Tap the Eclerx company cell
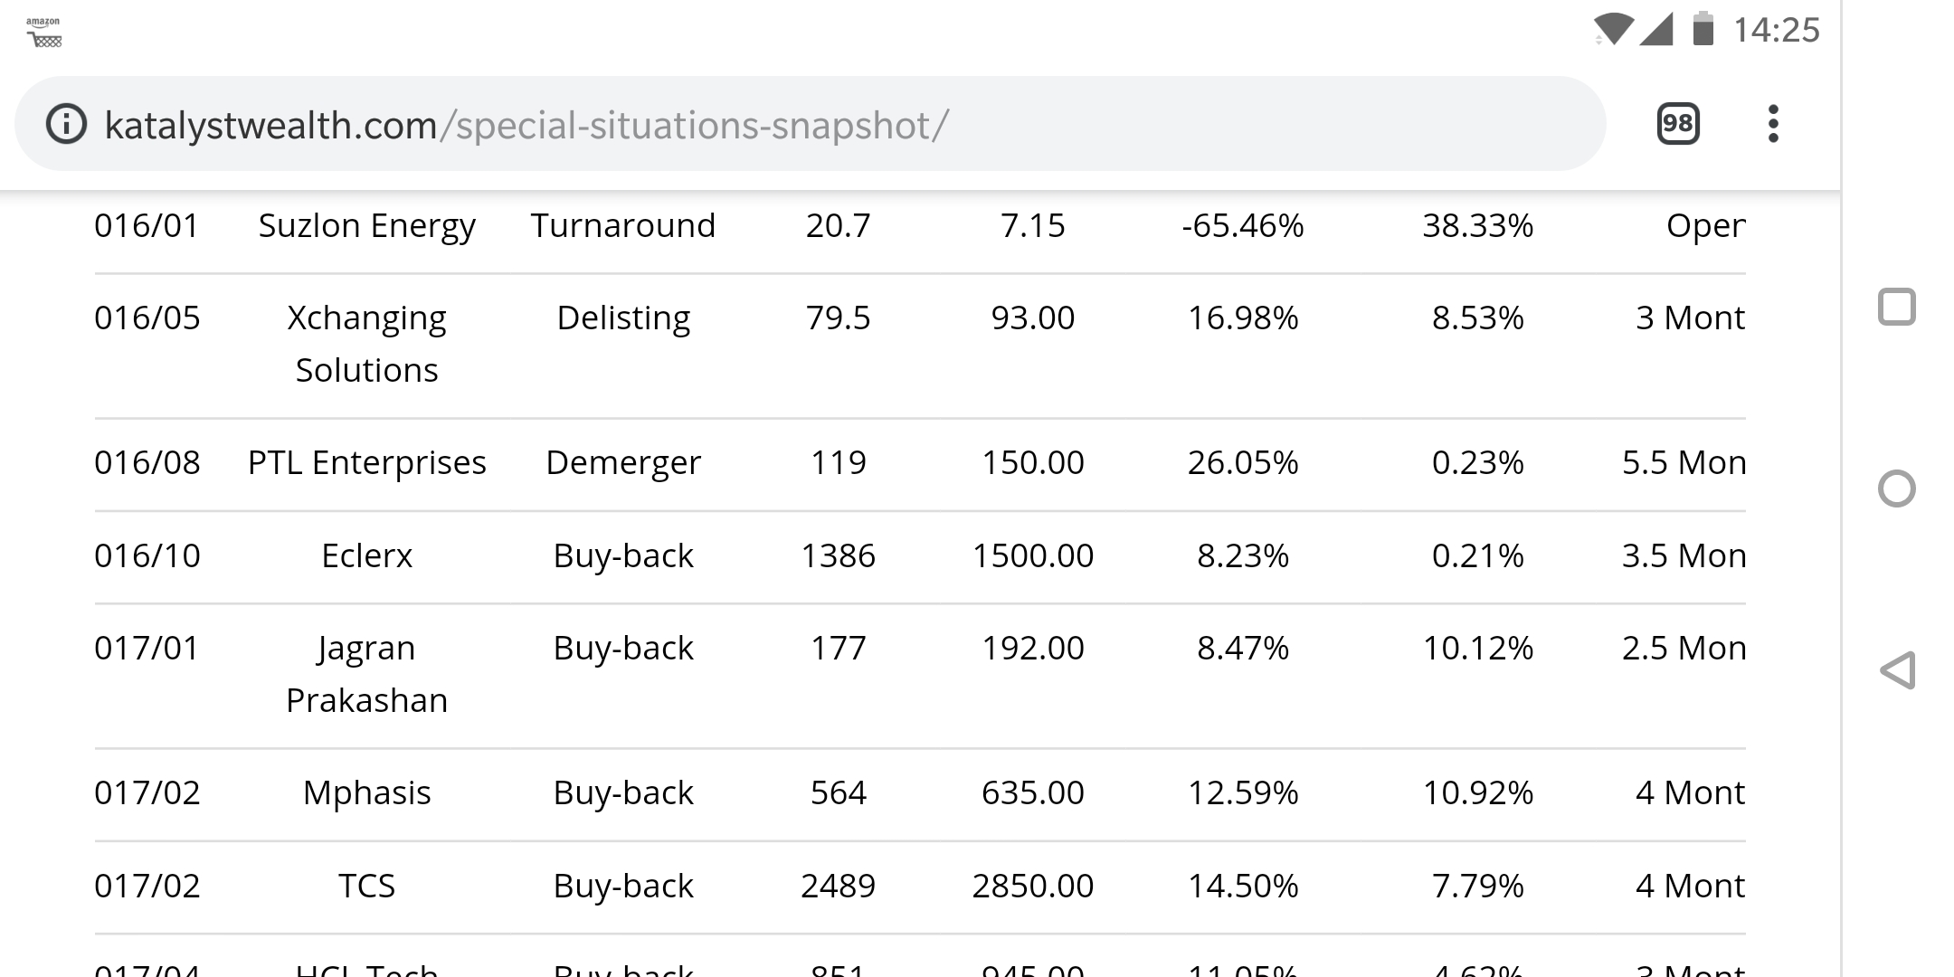Screen dimensions: 1954x977 366,555
